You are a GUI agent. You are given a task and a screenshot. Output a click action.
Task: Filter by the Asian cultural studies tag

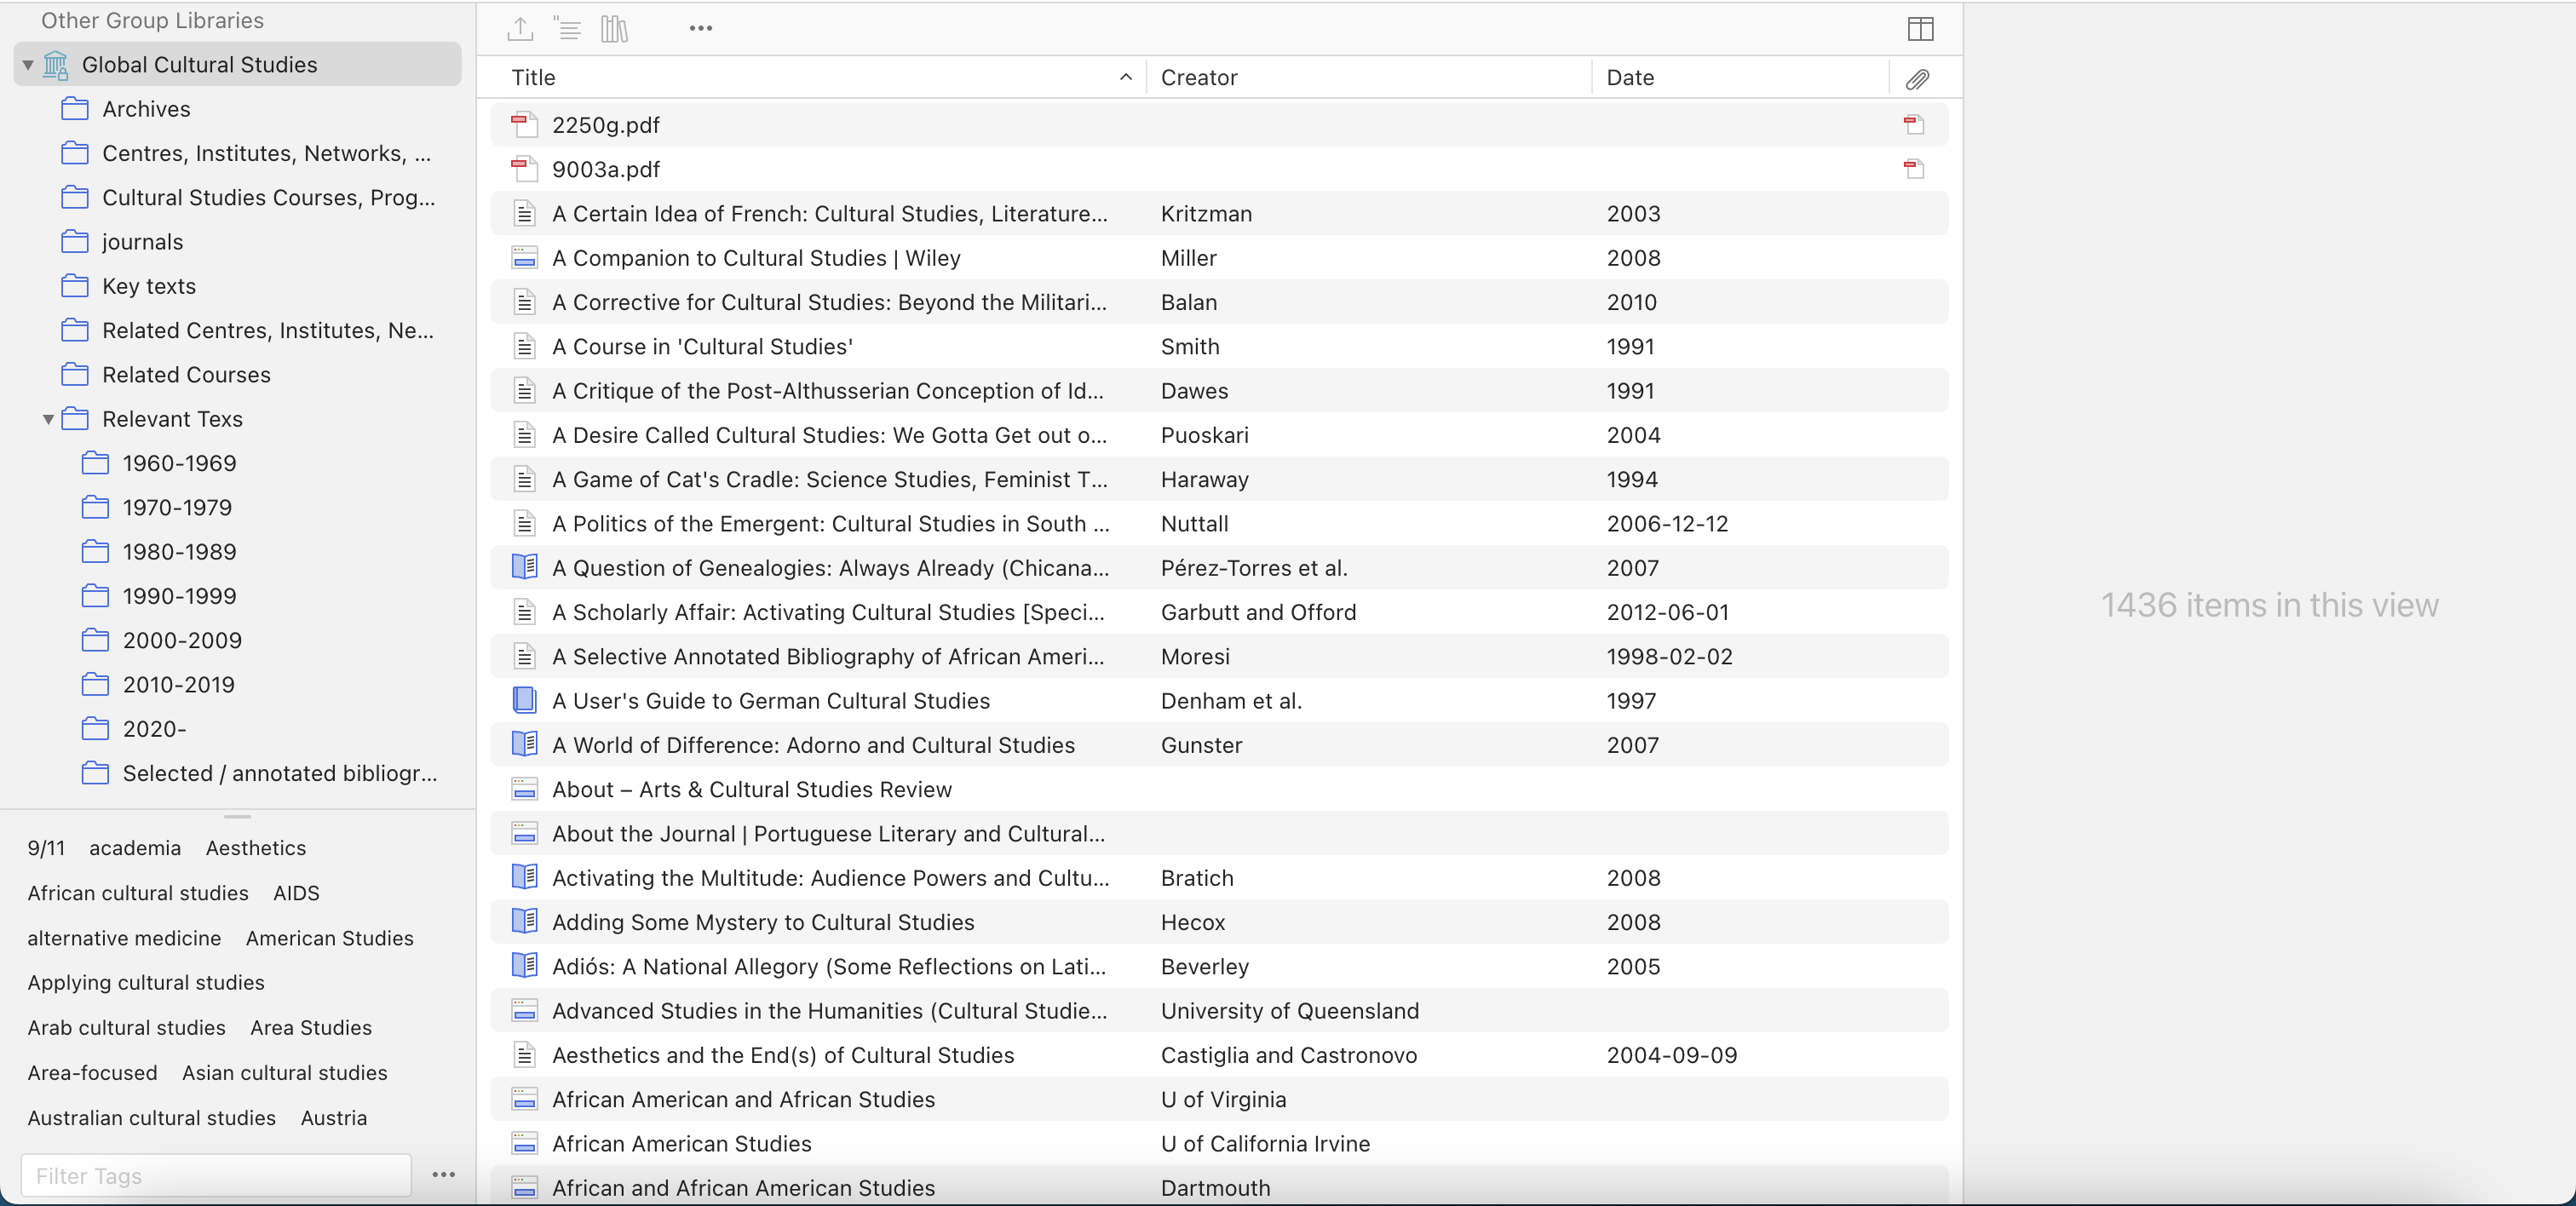(284, 1073)
